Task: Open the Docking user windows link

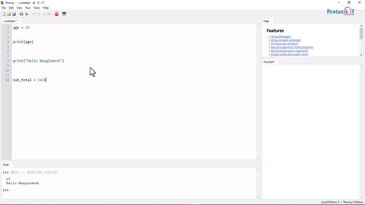Action: (284, 43)
